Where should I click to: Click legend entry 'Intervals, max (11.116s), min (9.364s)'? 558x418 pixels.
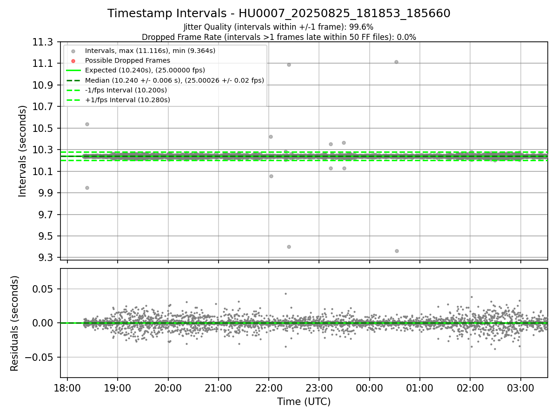pos(150,51)
